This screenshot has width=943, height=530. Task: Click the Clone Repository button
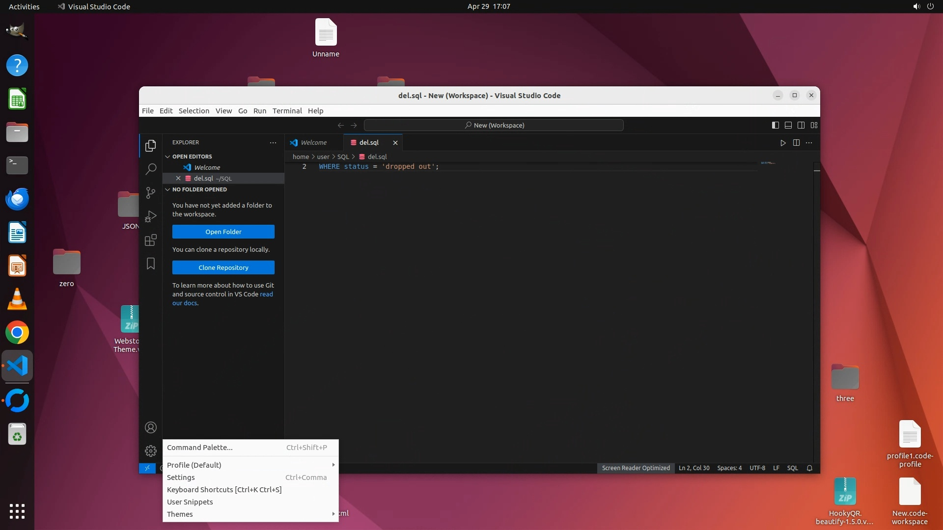point(223,267)
